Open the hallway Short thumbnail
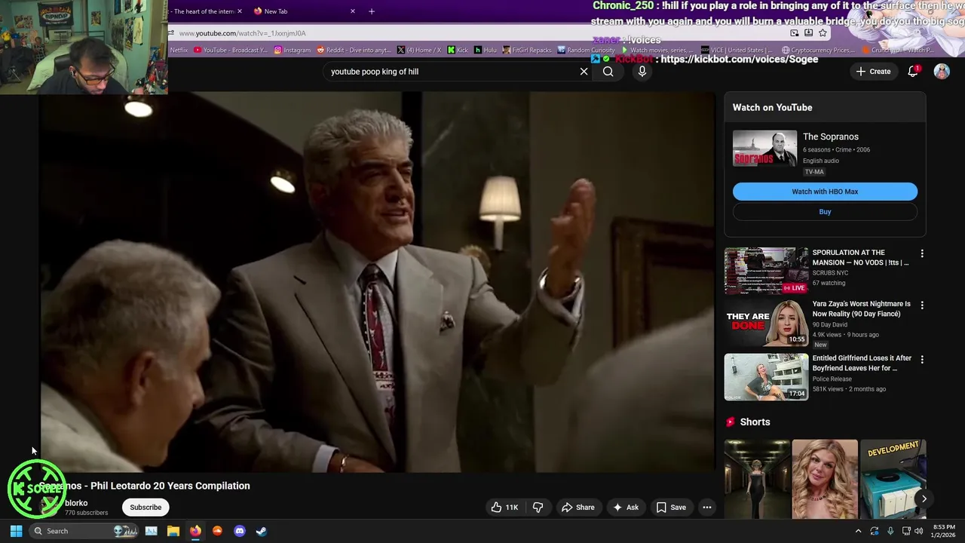 (x=758, y=480)
